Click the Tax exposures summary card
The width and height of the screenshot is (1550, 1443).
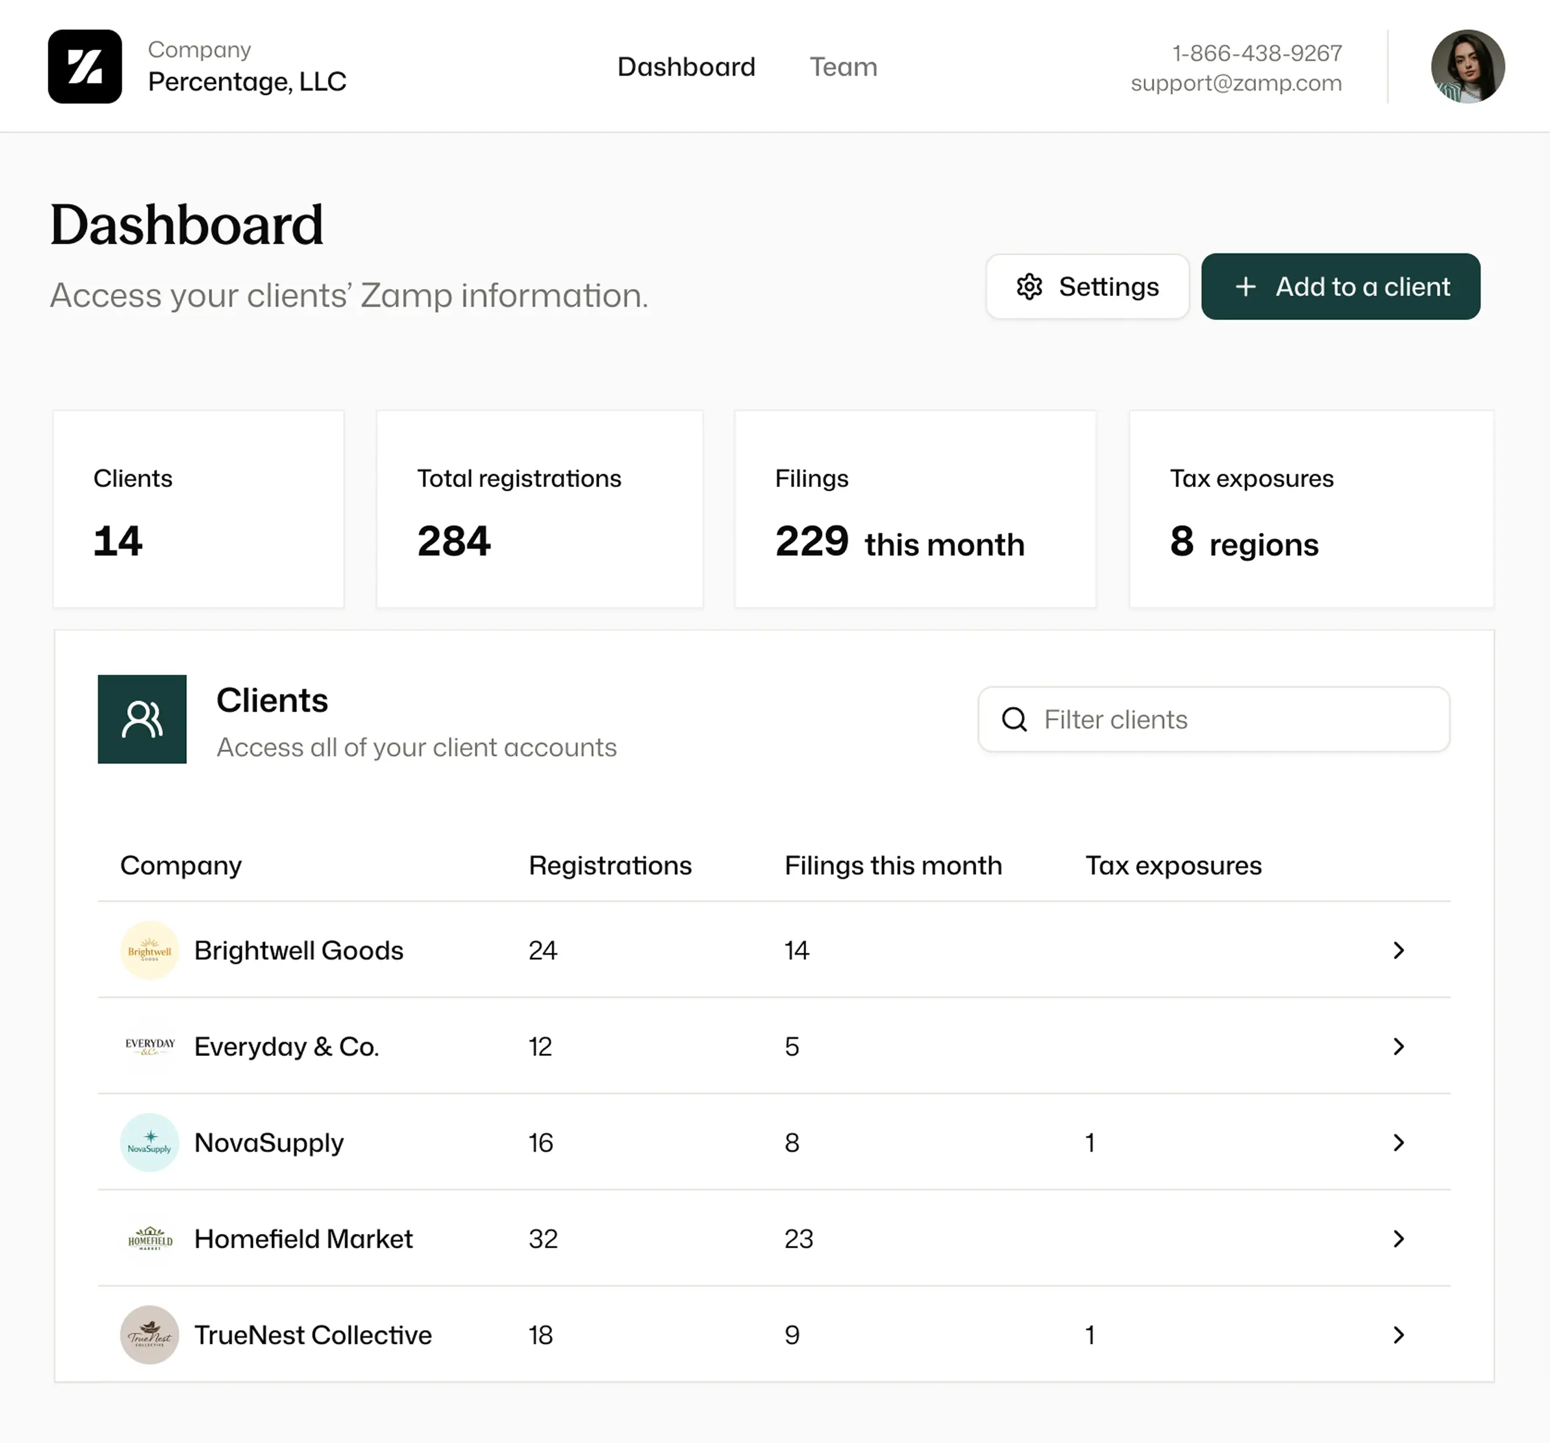tap(1311, 509)
